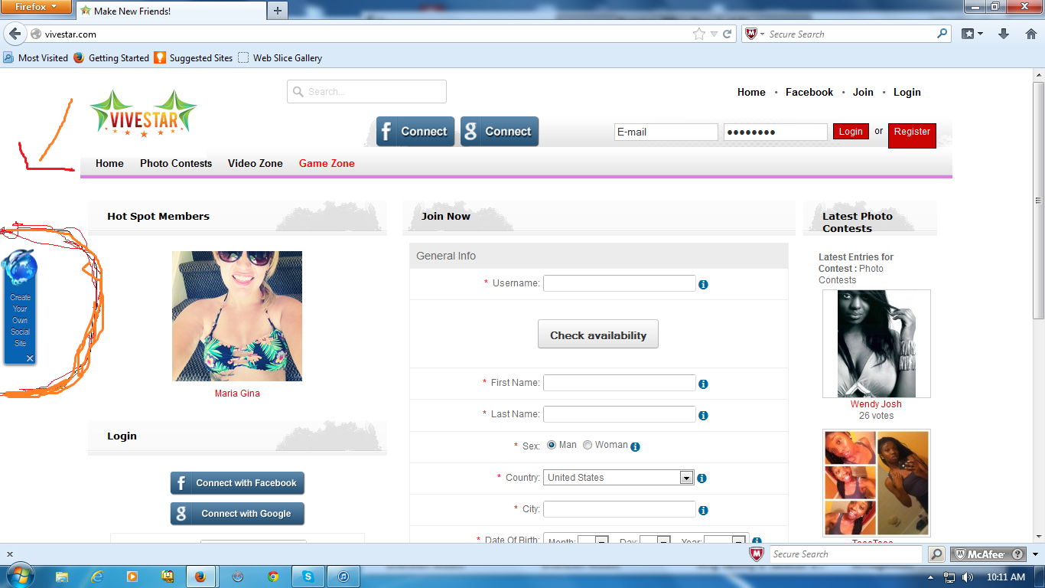Open the Photo Contests navigation tab
The height and width of the screenshot is (588, 1045).
pos(176,163)
